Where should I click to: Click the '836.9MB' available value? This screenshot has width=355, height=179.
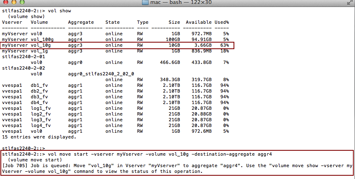(x=202, y=51)
